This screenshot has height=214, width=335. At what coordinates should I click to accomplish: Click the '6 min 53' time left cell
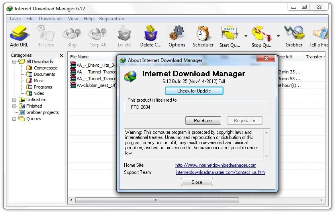pos(289,79)
